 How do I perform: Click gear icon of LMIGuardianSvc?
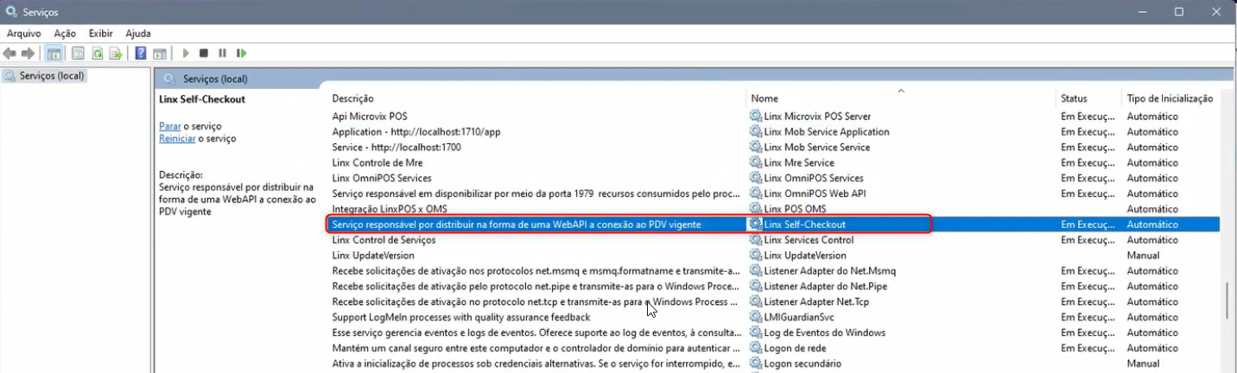[x=756, y=317]
